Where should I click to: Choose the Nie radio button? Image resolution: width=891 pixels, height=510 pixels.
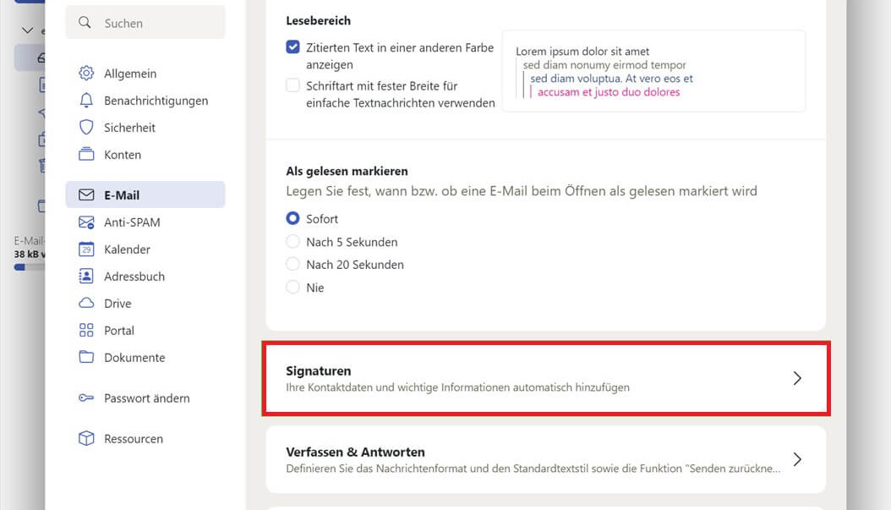(x=292, y=287)
